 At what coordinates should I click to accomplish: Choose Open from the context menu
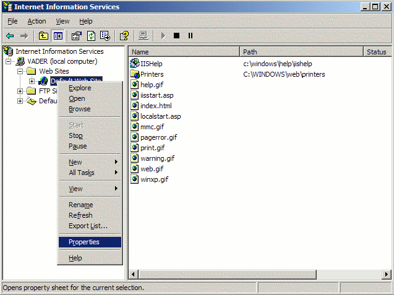(90, 98)
